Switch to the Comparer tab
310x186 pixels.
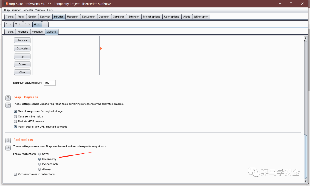click(x=119, y=17)
